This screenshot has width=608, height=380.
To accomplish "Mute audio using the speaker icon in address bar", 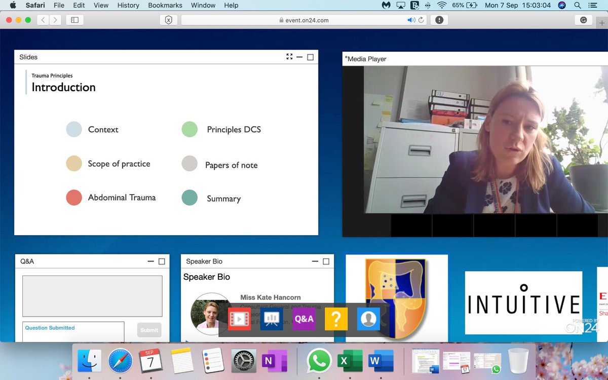I will 411,20.
